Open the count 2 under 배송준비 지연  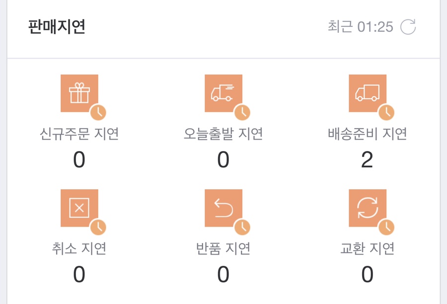pyautogui.click(x=367, y=160)
